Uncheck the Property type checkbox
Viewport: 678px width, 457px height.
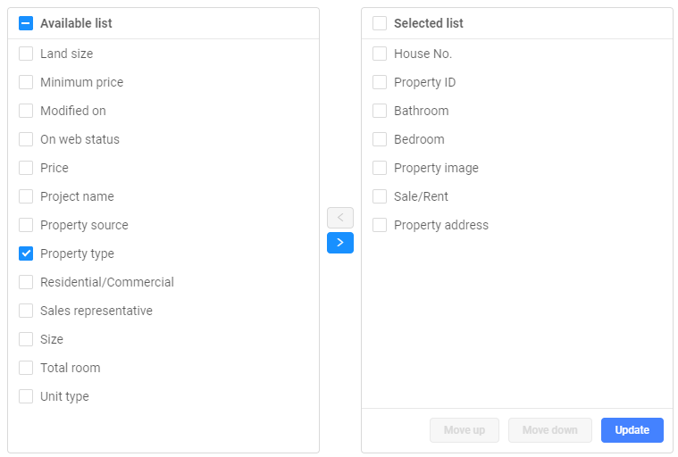tap(26, 253)
